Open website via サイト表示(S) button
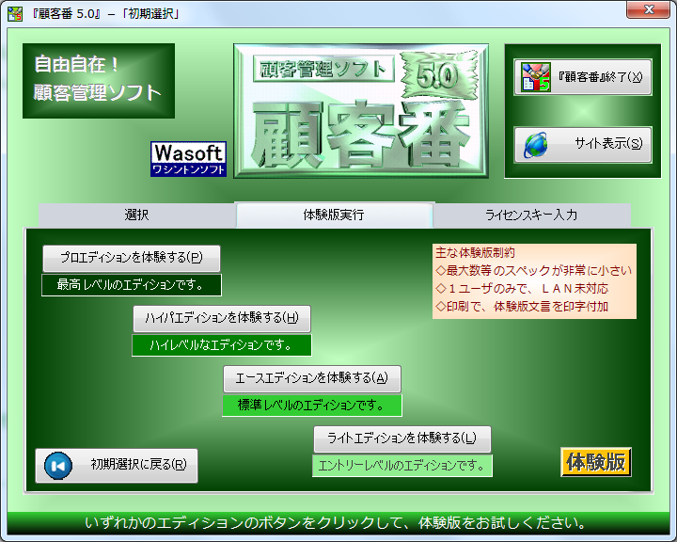677x542 pixels. click(582, 145)
